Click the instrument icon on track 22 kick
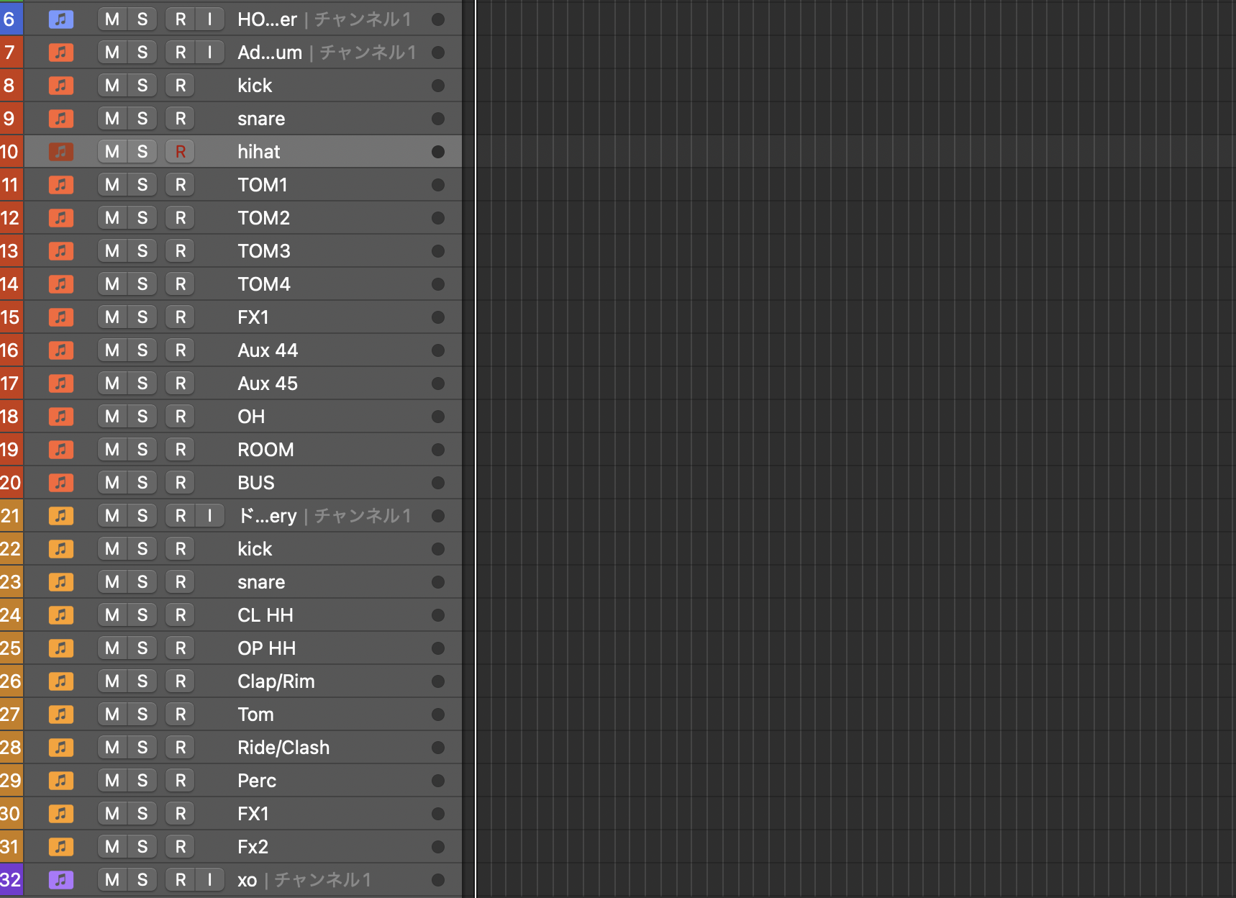 (61, 549)
